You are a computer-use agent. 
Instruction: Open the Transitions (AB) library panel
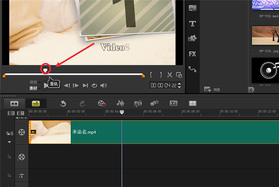(192, 8)
